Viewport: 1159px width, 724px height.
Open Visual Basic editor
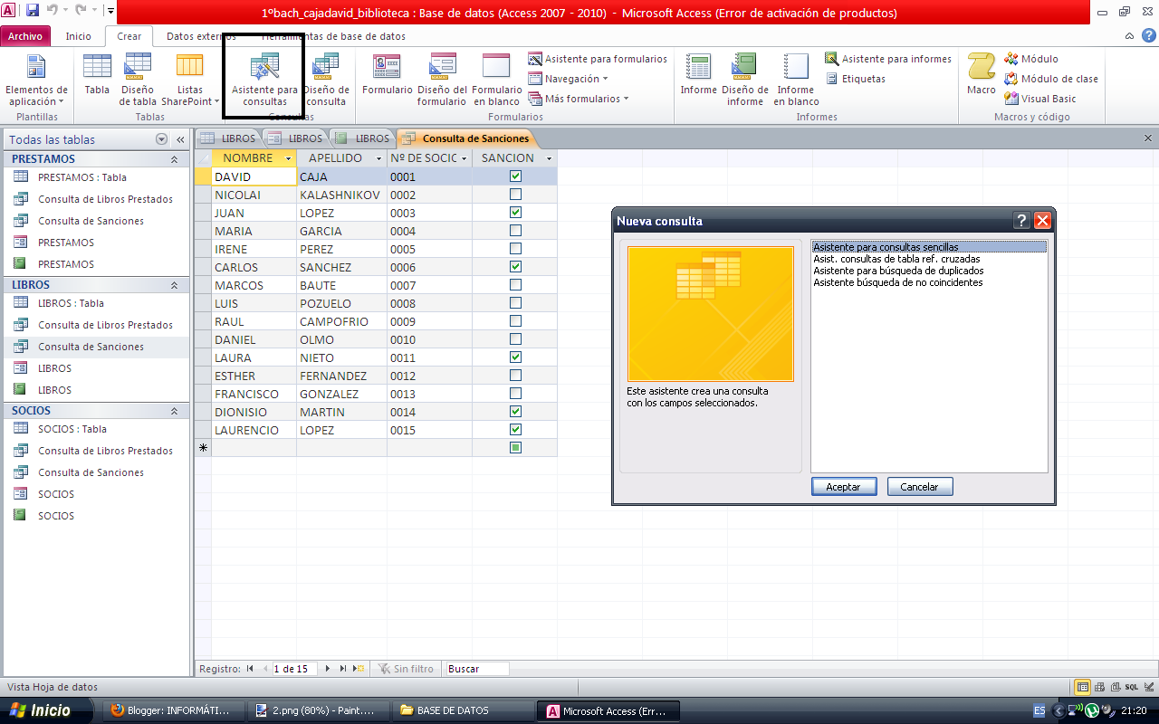coord(1040,99)
